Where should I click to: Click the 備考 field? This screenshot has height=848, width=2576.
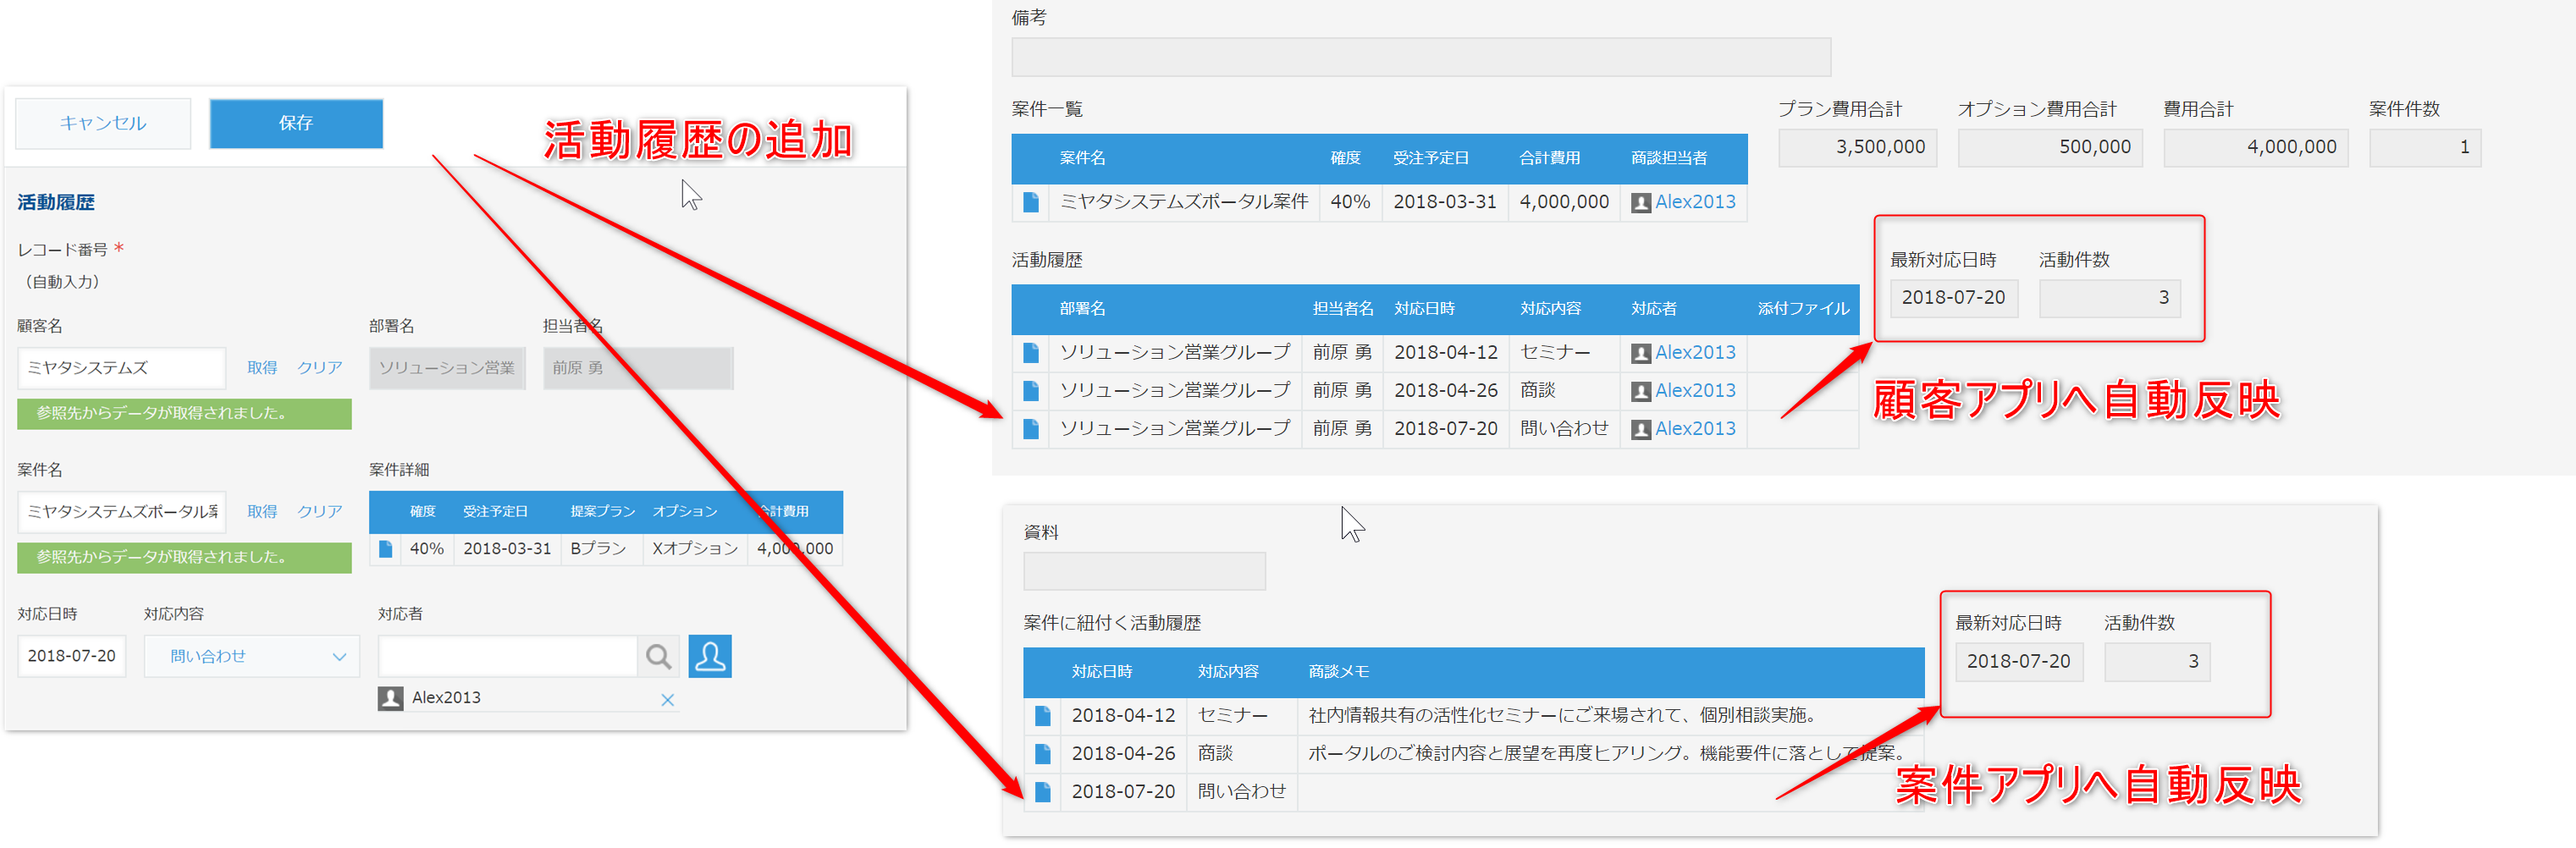(x=1421, y=57)
